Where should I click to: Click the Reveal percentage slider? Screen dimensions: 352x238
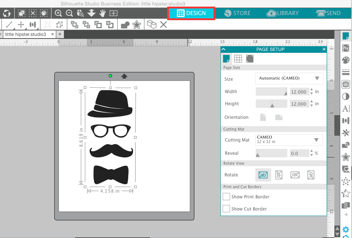(271, 153)
